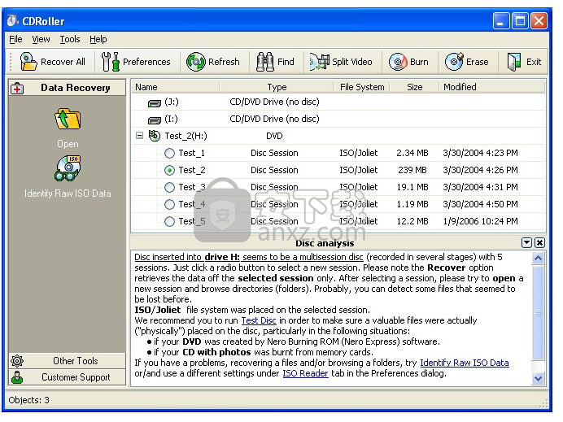563x422 pixels.
Task: Click the Objects: 3 status text
Action: tap(28, 400)
